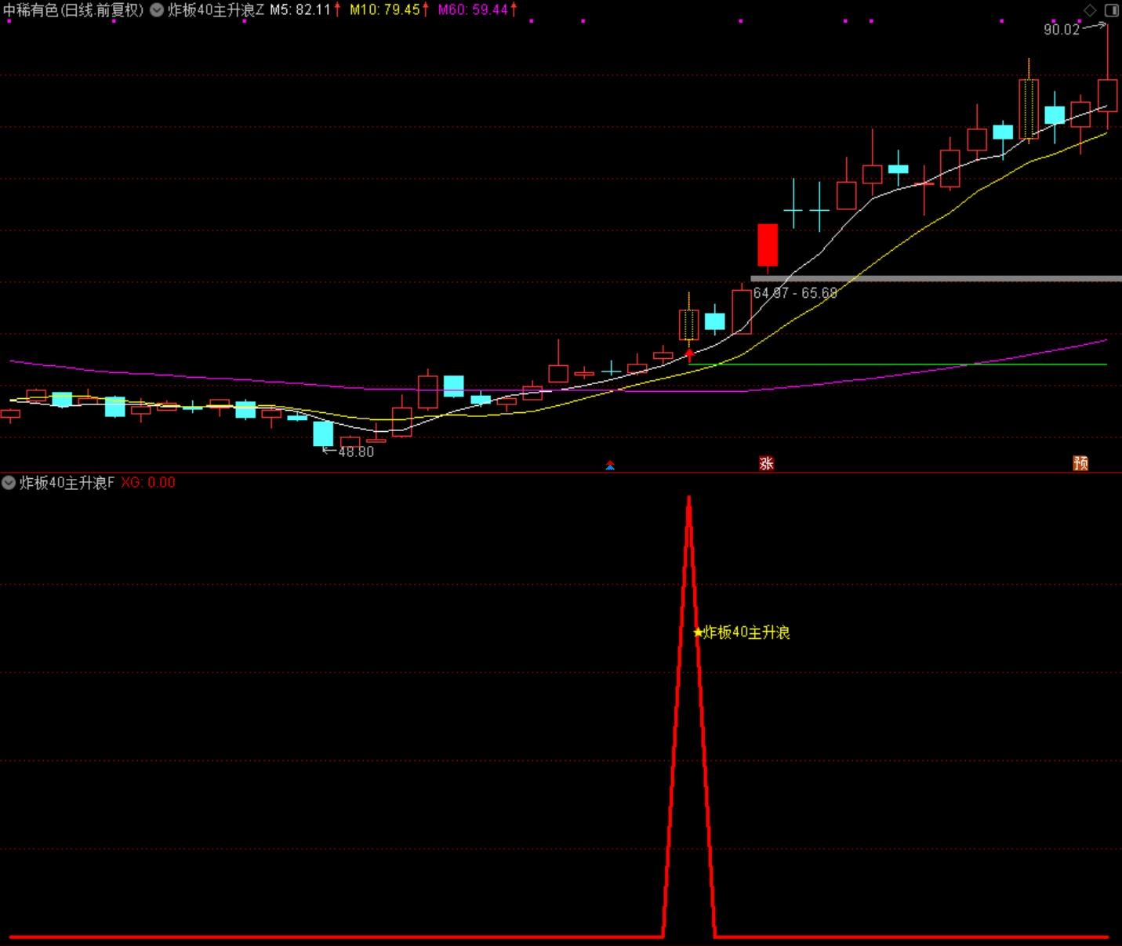Click the red arrow signal under the dotted candle

tap(689, 355)
